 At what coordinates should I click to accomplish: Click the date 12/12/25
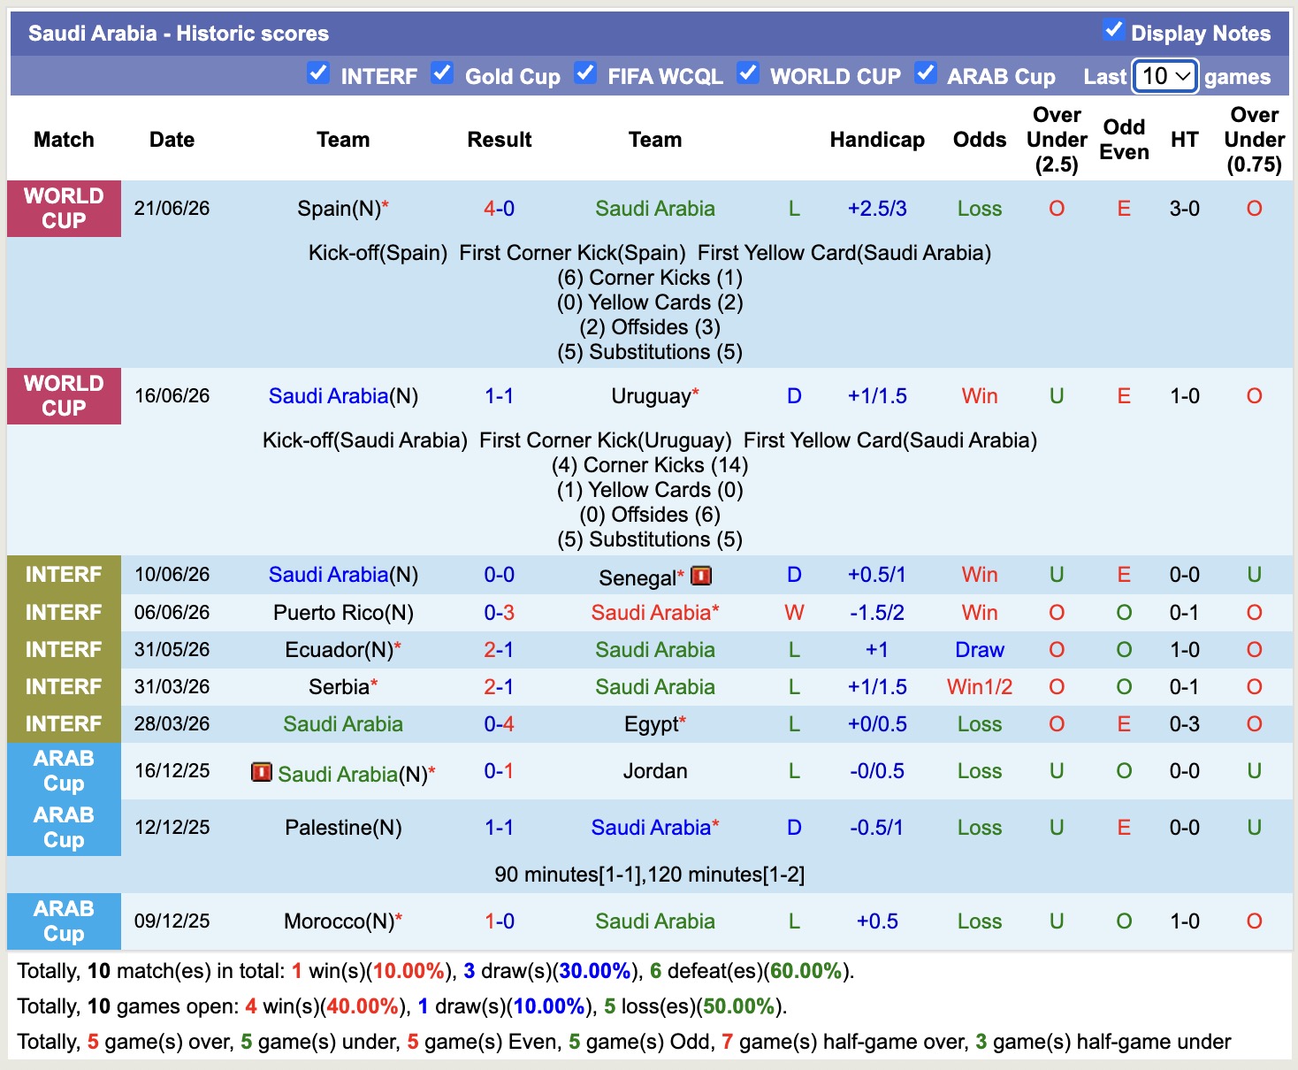[x=172, y=828]
